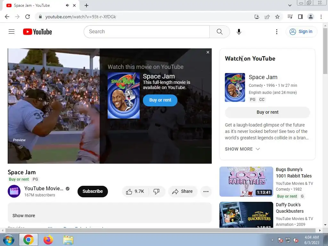Start voice search with microphone icon
This screenshot has width=328, height=246.
239,32
